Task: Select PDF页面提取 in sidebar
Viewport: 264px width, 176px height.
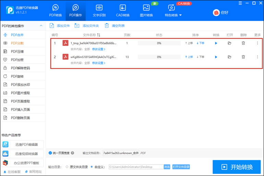Action: click(x=23, y=101)
